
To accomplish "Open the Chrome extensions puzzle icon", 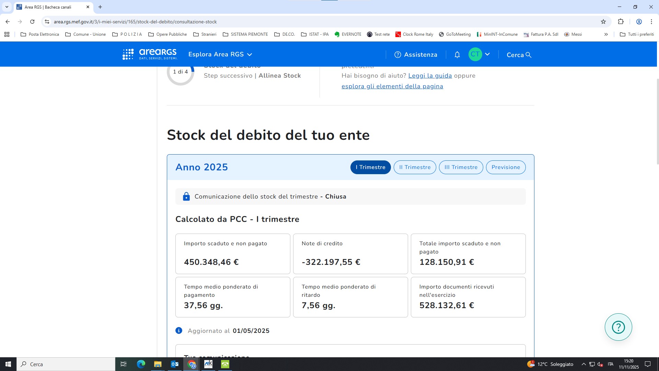I will pyautogui.click(x=621, y=22).
